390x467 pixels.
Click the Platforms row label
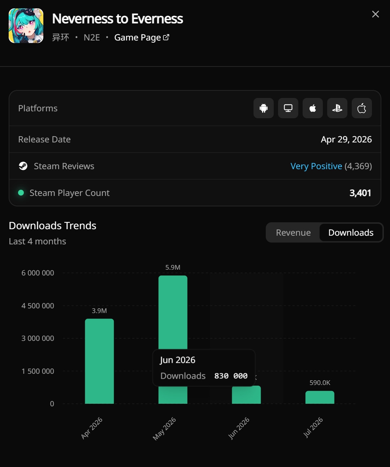[38, 108]
